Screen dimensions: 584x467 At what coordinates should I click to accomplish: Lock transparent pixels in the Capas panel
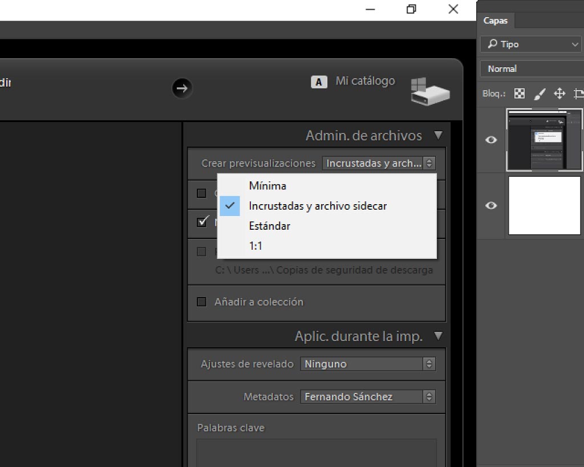(x=519, y=93)
